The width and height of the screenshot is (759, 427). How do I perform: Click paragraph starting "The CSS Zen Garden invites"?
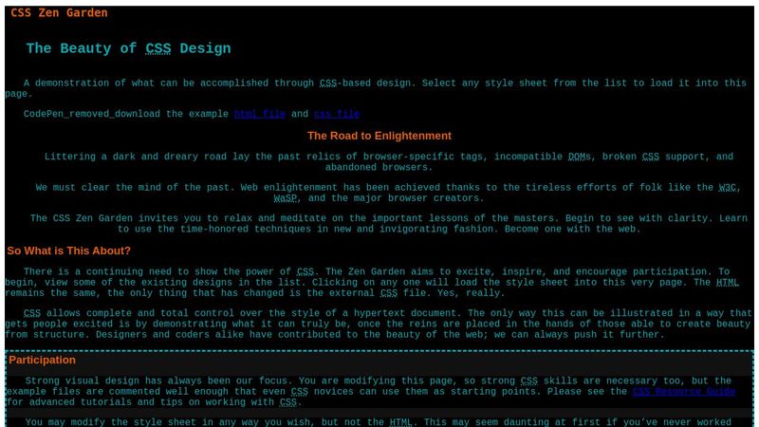coord(379,224)
